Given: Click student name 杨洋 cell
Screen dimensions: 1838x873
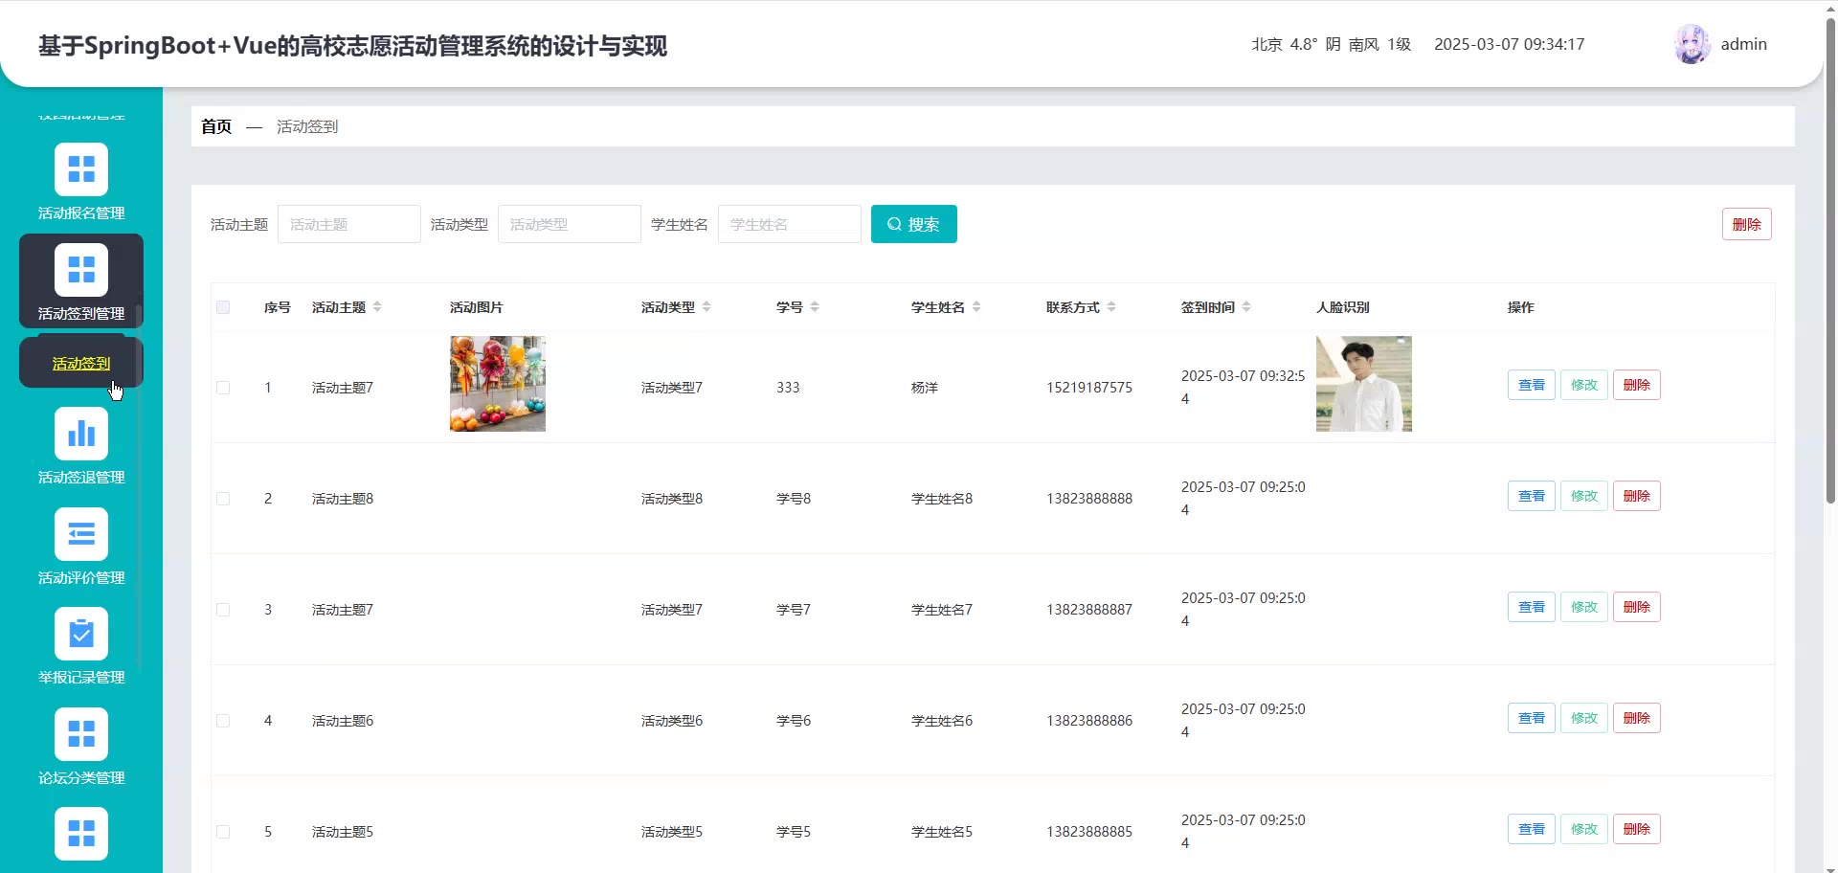Looking at the screenshot, I should point(925,388).
